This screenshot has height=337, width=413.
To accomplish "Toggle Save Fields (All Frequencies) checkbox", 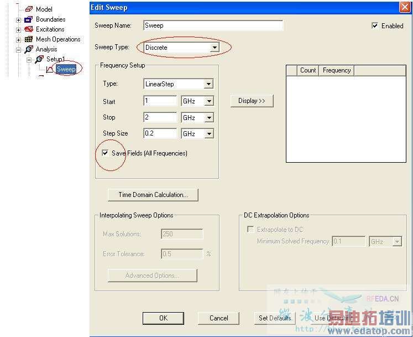I will (105, 153).
